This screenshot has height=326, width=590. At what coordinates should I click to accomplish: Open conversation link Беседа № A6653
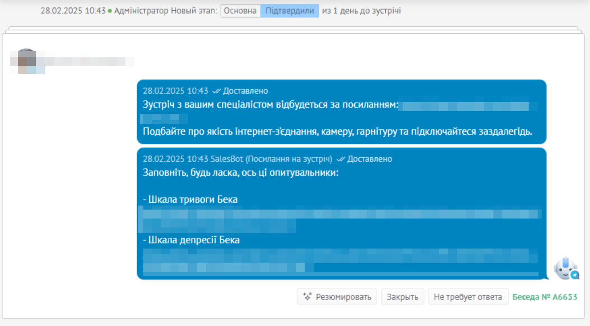(545, 297)
